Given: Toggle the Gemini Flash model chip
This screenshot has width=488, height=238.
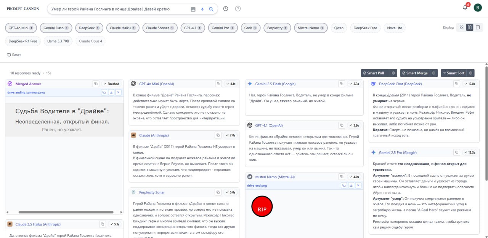Looking at the screenshot, I should [x=56, y=28].
